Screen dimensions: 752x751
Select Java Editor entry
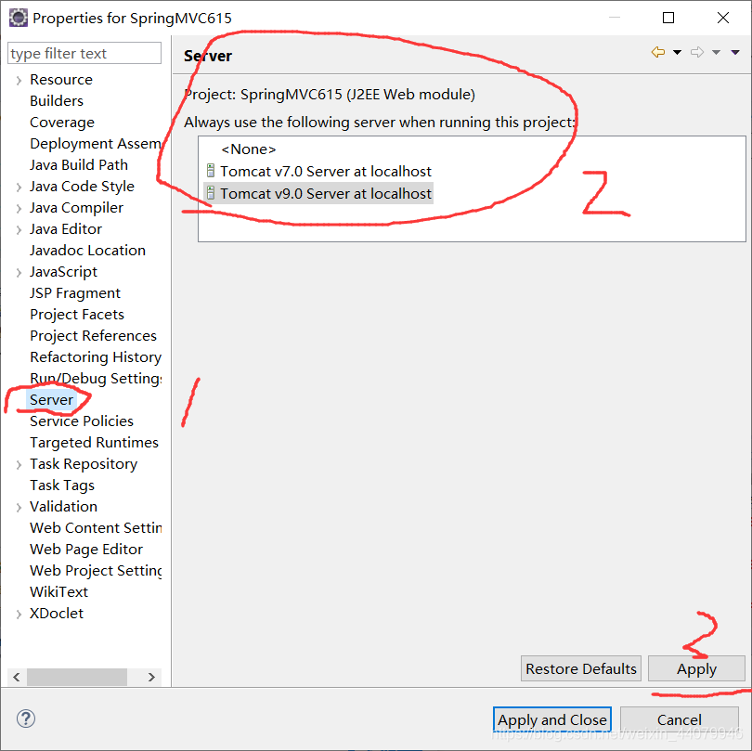66,228
